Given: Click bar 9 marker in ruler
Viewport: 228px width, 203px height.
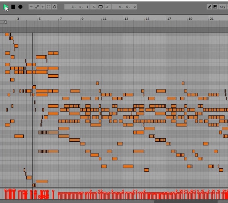Looking at the screenshot, I should (x=82, y=19).
